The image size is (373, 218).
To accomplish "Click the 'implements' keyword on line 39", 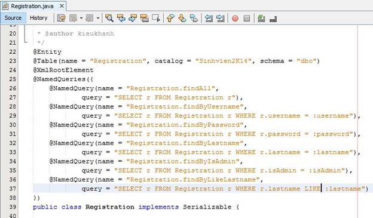I will pyautogui.click(x=158, y=207).
